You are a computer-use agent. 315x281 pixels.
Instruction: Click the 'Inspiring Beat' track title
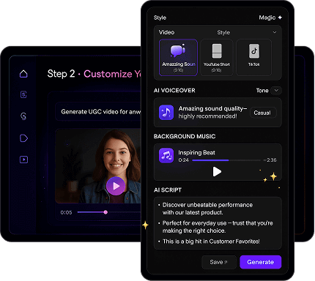tap(196, 153)
